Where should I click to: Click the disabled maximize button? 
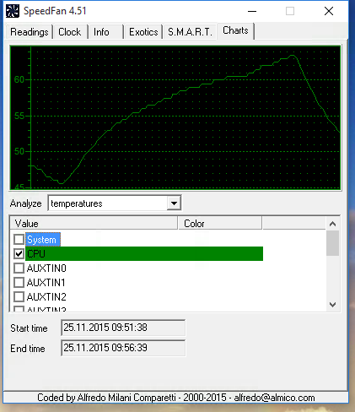click(x=290, y=11)
